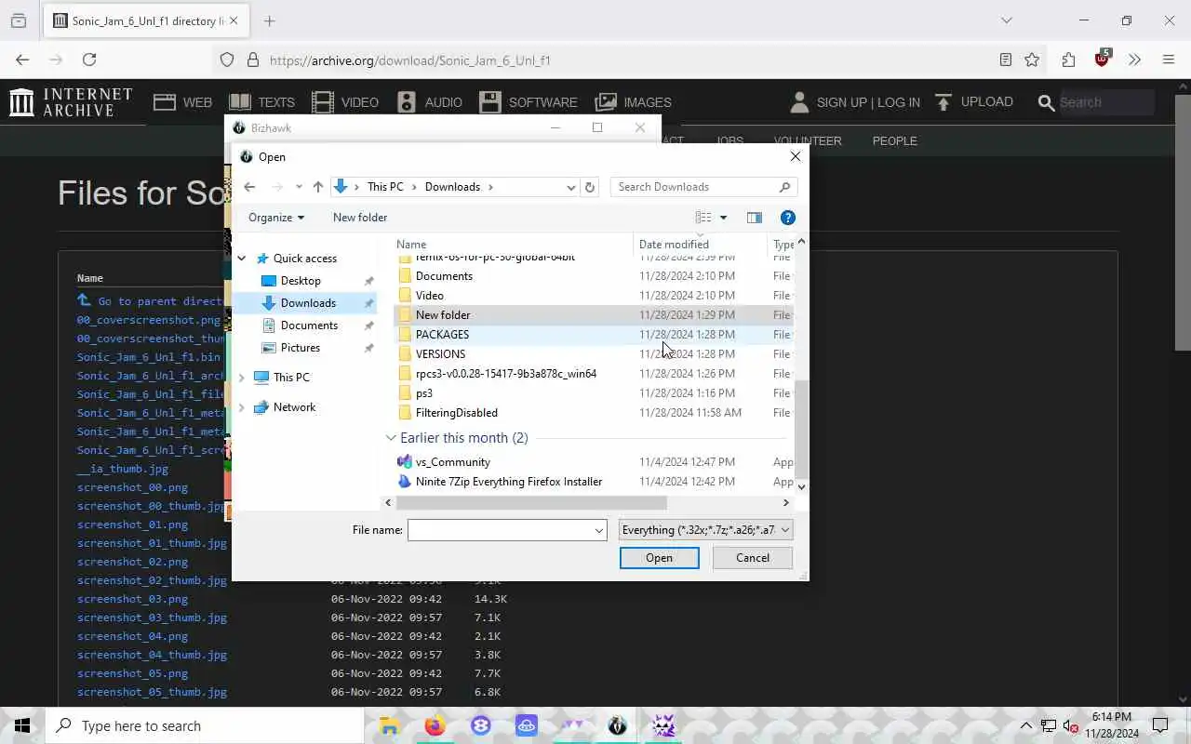Open the notification center in system tray
Image resolution: width=1191 pixels, height=744 pixels.
coord(1160,725)
